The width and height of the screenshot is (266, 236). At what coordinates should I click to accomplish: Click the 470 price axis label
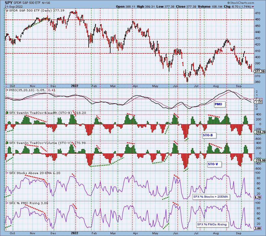click(x=257, y=13)
